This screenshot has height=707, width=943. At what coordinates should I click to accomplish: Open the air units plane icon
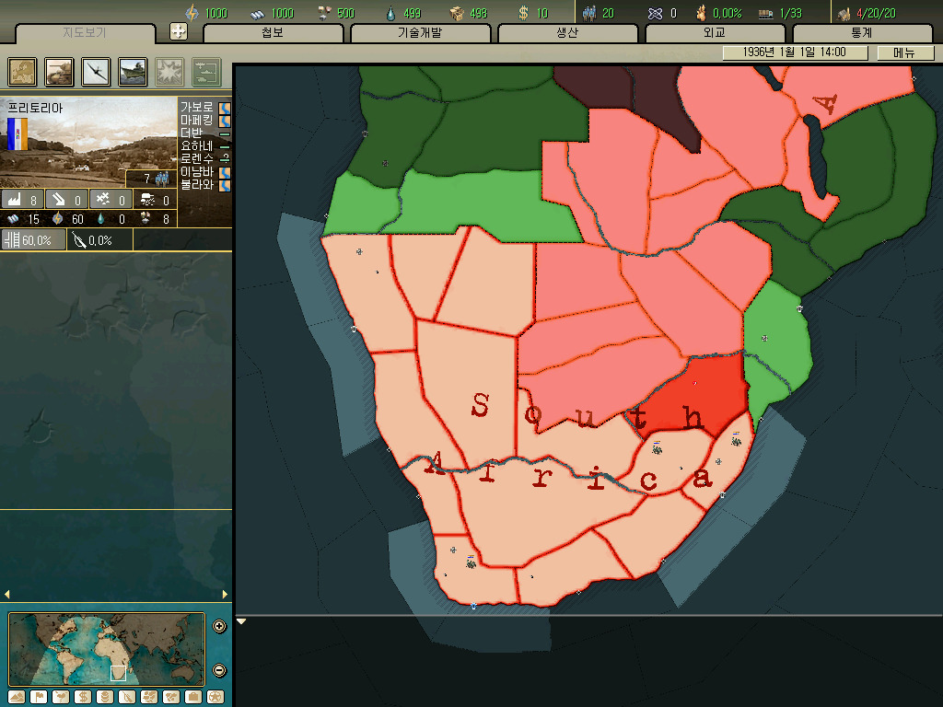(96, 72)
